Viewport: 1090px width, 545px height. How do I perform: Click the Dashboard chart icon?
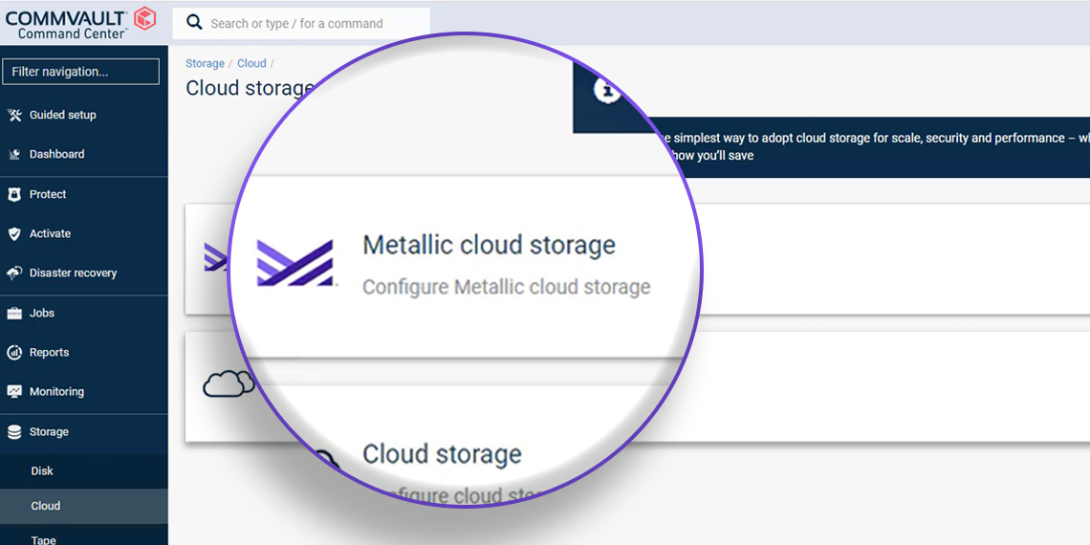point(14,154)
